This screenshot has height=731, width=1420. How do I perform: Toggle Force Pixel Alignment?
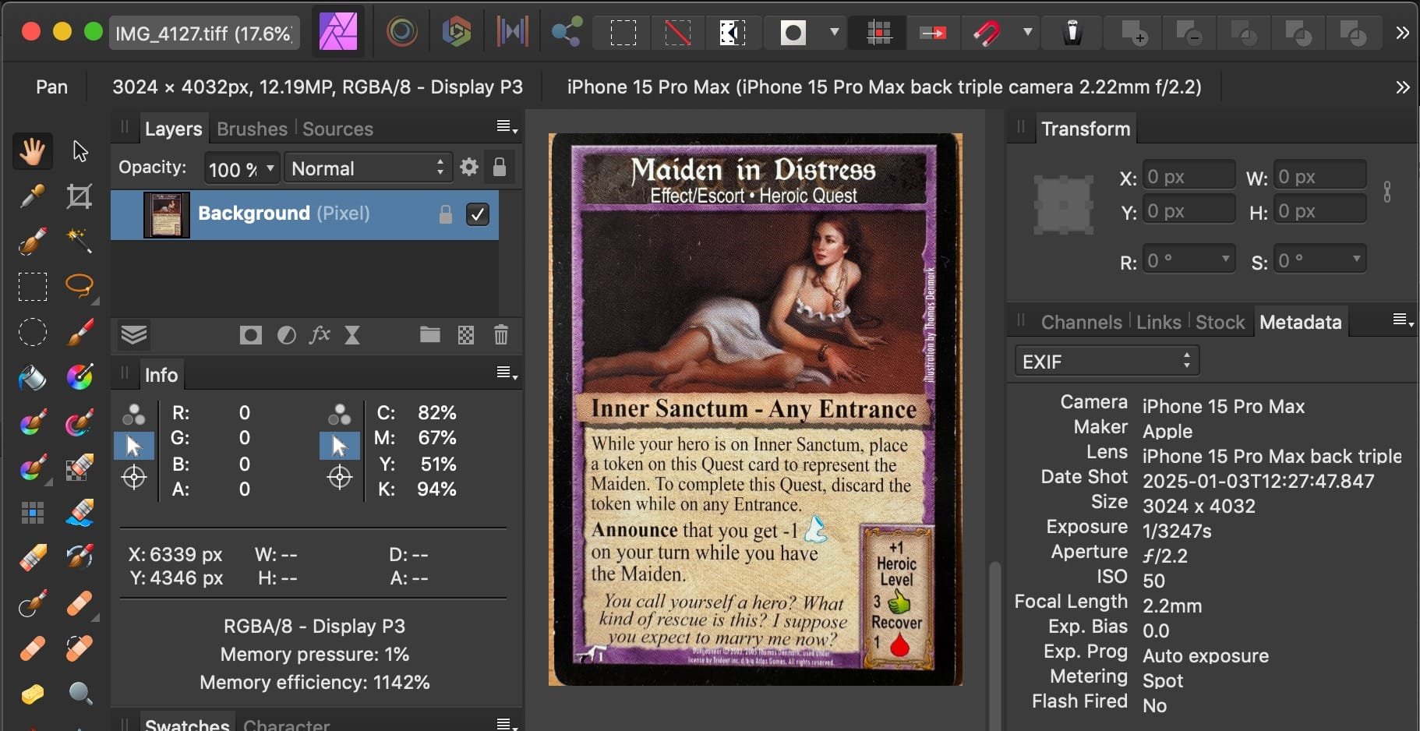click(879, 33)
